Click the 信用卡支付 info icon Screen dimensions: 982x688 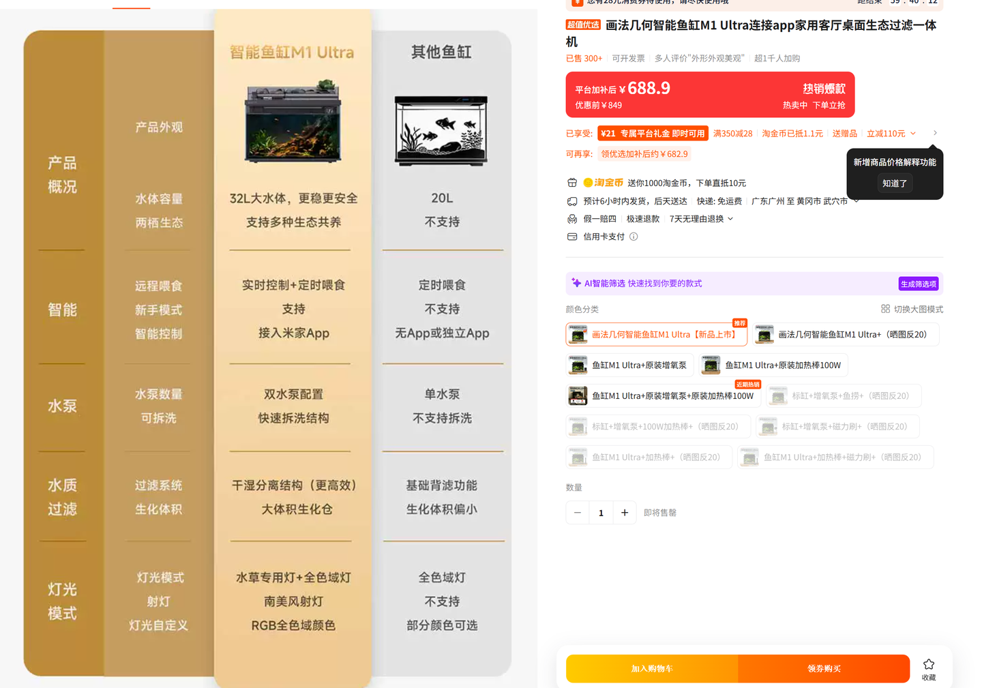point(634,237)
